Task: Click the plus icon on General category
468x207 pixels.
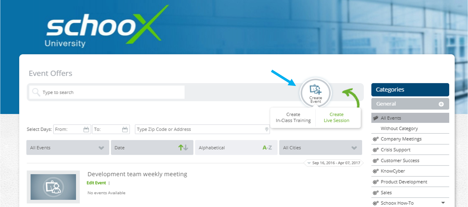Action: [x=441, y=104]
